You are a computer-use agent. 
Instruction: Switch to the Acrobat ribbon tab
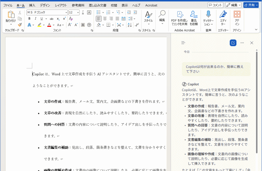[151, 5]
